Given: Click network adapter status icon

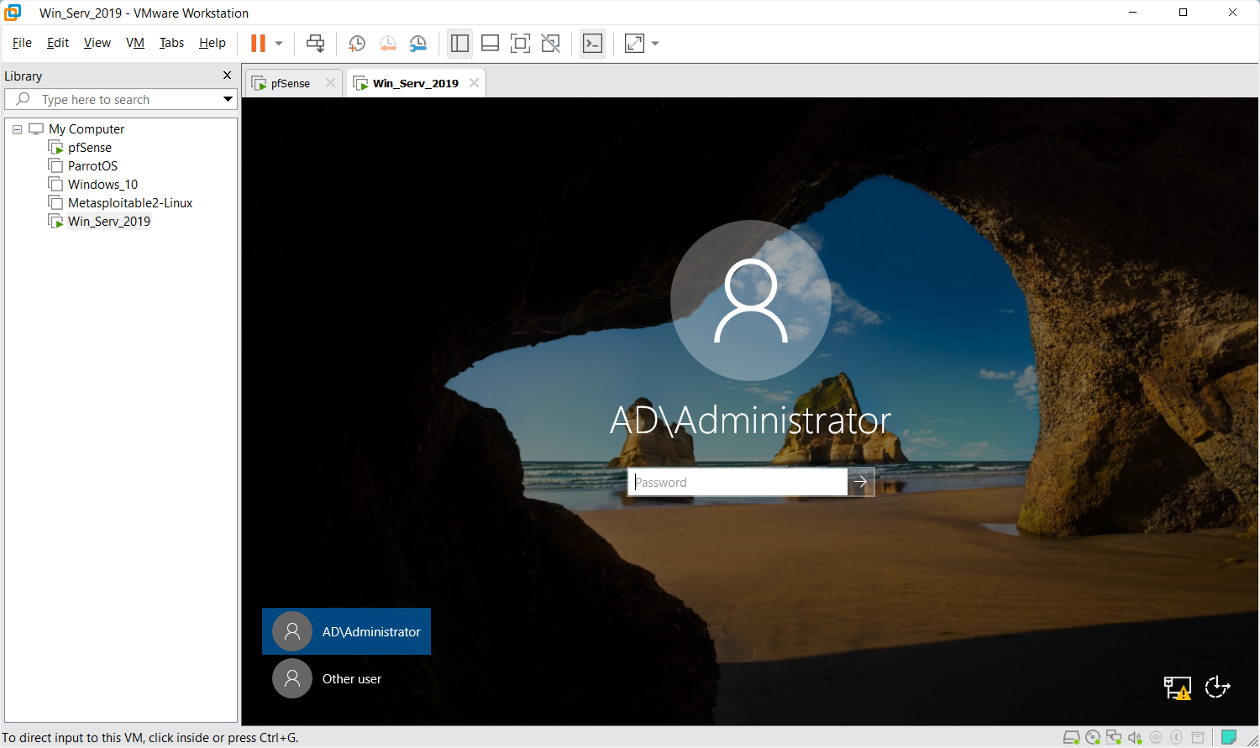Looking at the screenshot, I should point(1114,737).
